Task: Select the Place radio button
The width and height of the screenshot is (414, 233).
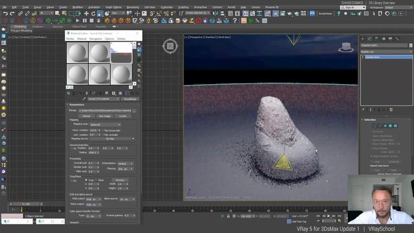Action: [x=96, y=180]
